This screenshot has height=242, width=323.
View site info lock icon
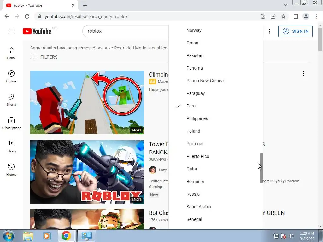coord(40,16)
